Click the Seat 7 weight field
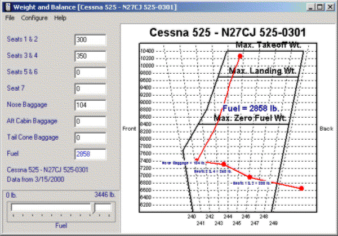338x236 pixels. 90,89
